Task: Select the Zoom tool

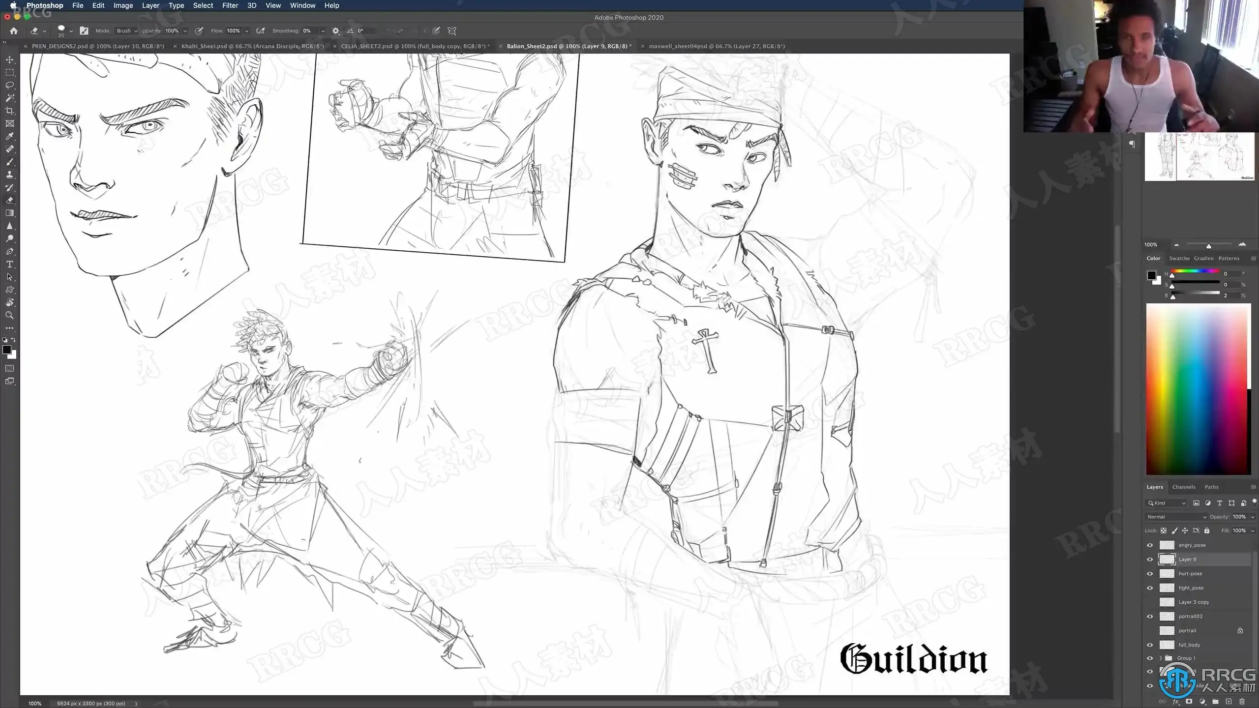Action: [9, 315]
